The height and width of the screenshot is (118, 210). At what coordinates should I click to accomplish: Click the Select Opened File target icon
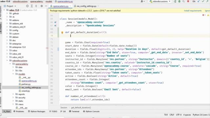tap(27, 6)
